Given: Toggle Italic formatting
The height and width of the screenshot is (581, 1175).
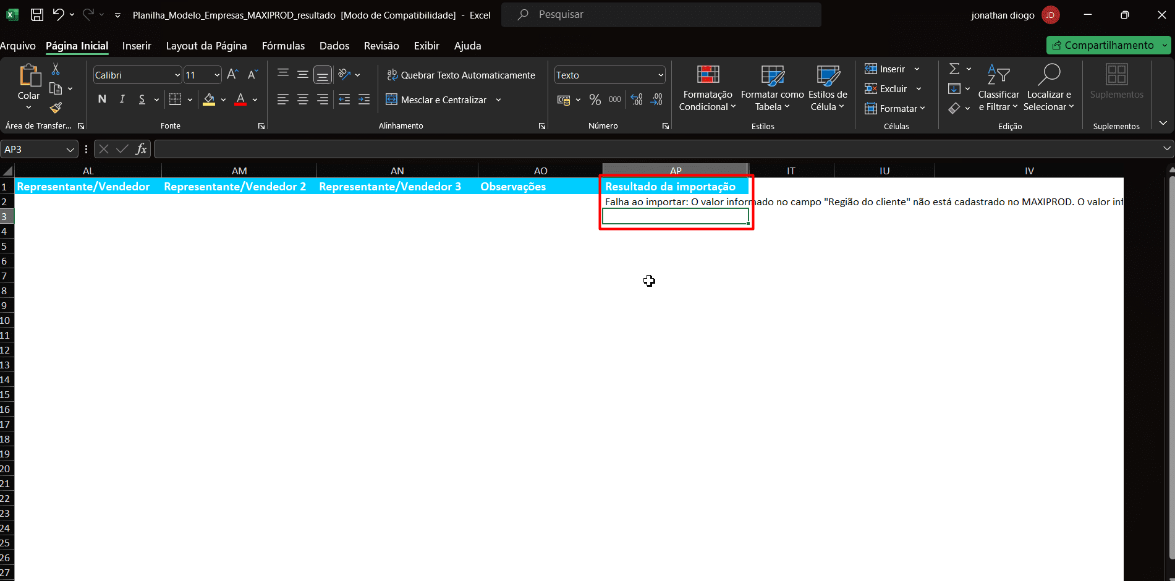Looking at the screenshot, I should (x=122, y=100).
